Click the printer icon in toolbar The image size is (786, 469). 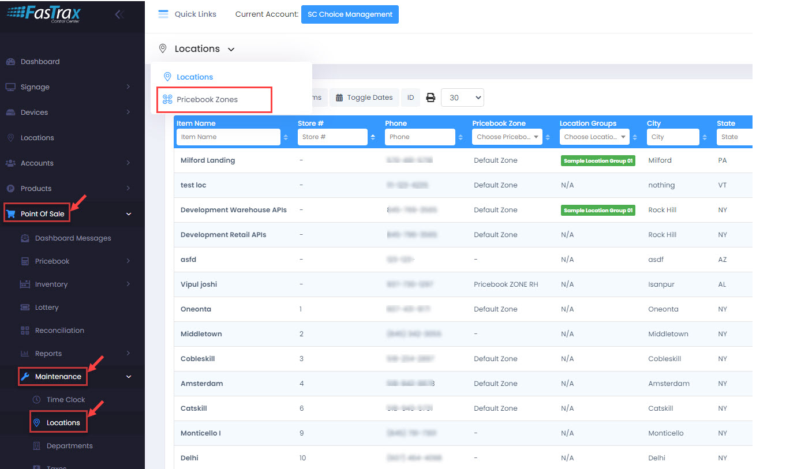click(431, 97)
